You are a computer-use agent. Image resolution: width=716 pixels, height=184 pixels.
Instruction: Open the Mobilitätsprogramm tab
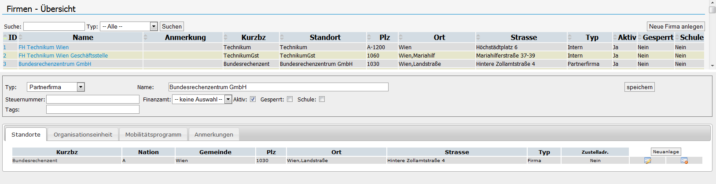[x=153, y=134]
